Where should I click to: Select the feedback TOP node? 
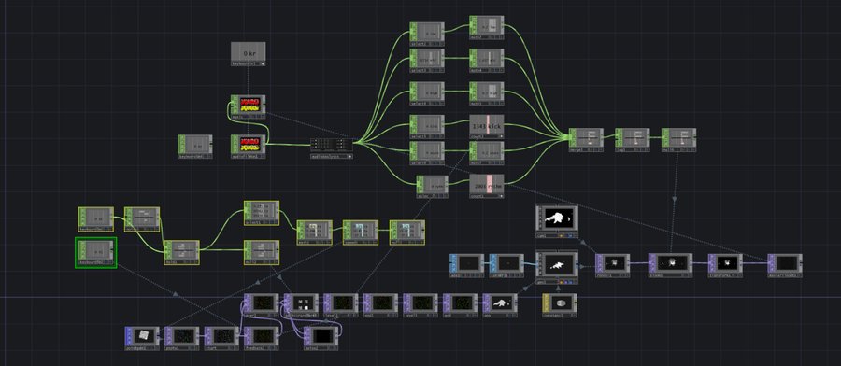pyautogui.click(x=262, y=339)
